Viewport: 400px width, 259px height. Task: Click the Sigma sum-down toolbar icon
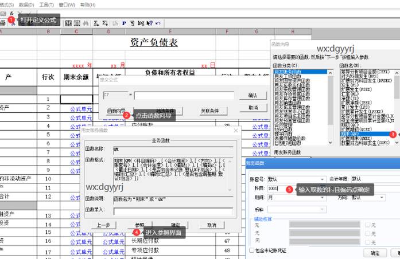tap(105, 23)
